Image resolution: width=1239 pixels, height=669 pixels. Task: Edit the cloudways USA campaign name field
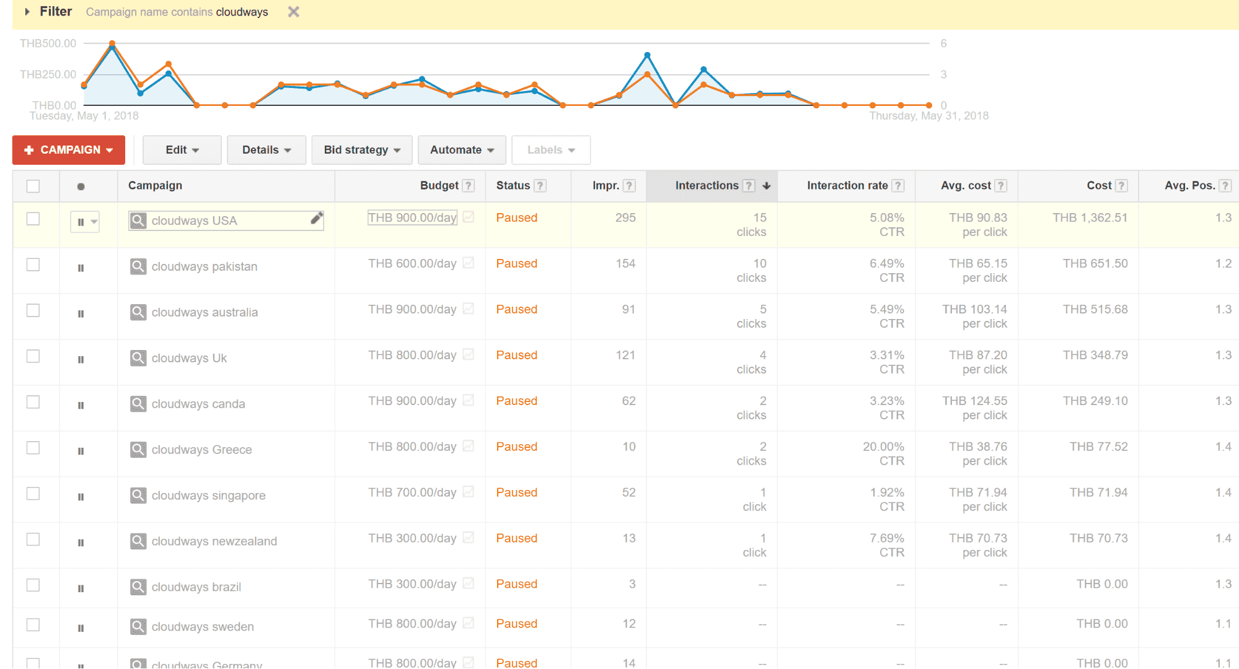226,221
